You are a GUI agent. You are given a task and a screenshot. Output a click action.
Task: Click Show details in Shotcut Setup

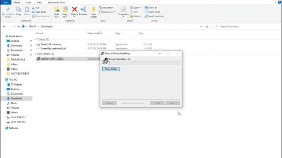[111, 69]
